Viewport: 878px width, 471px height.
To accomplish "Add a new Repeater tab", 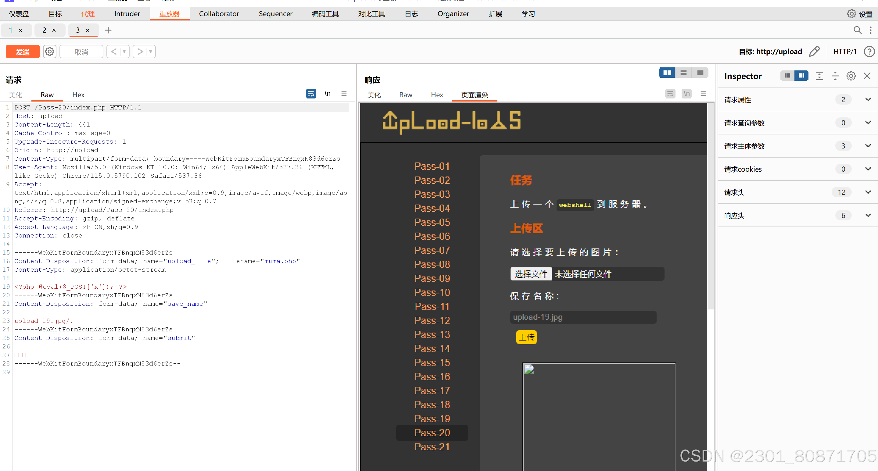I will click(x=108, y=30).
